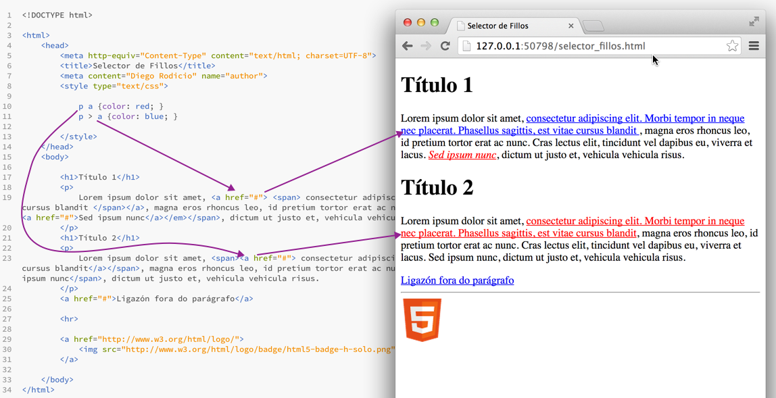Bookmark this page with the star icon
Viewport: 776px width, 398px height.
pyautogui.click(x=732, y=46)
